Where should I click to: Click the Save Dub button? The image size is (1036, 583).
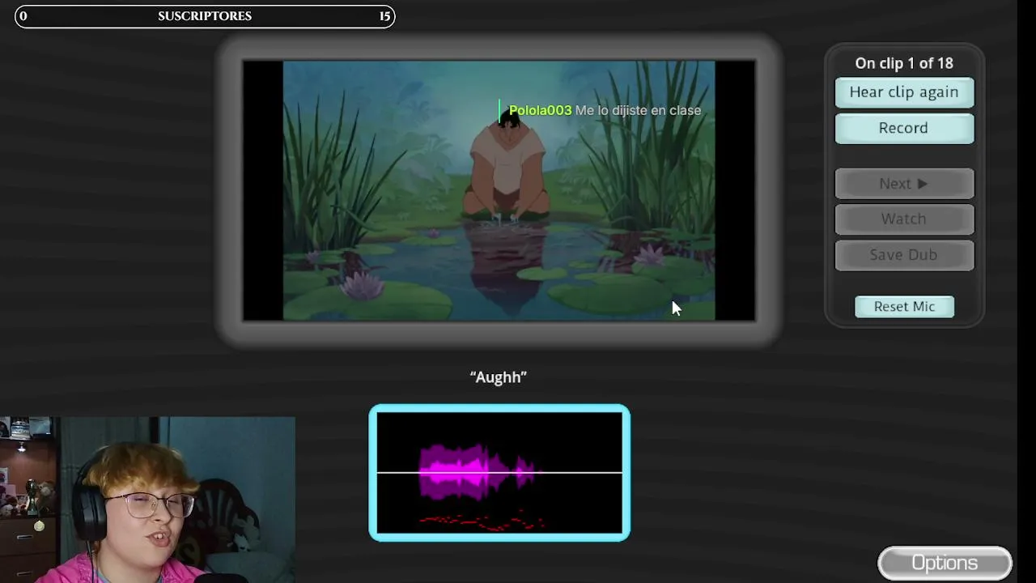point(904,255)
